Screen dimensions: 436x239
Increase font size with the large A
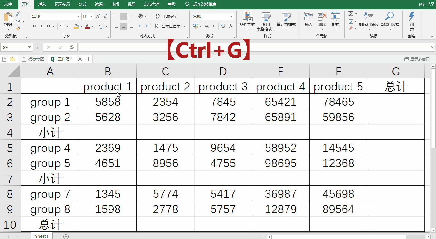tap(98, 16)
